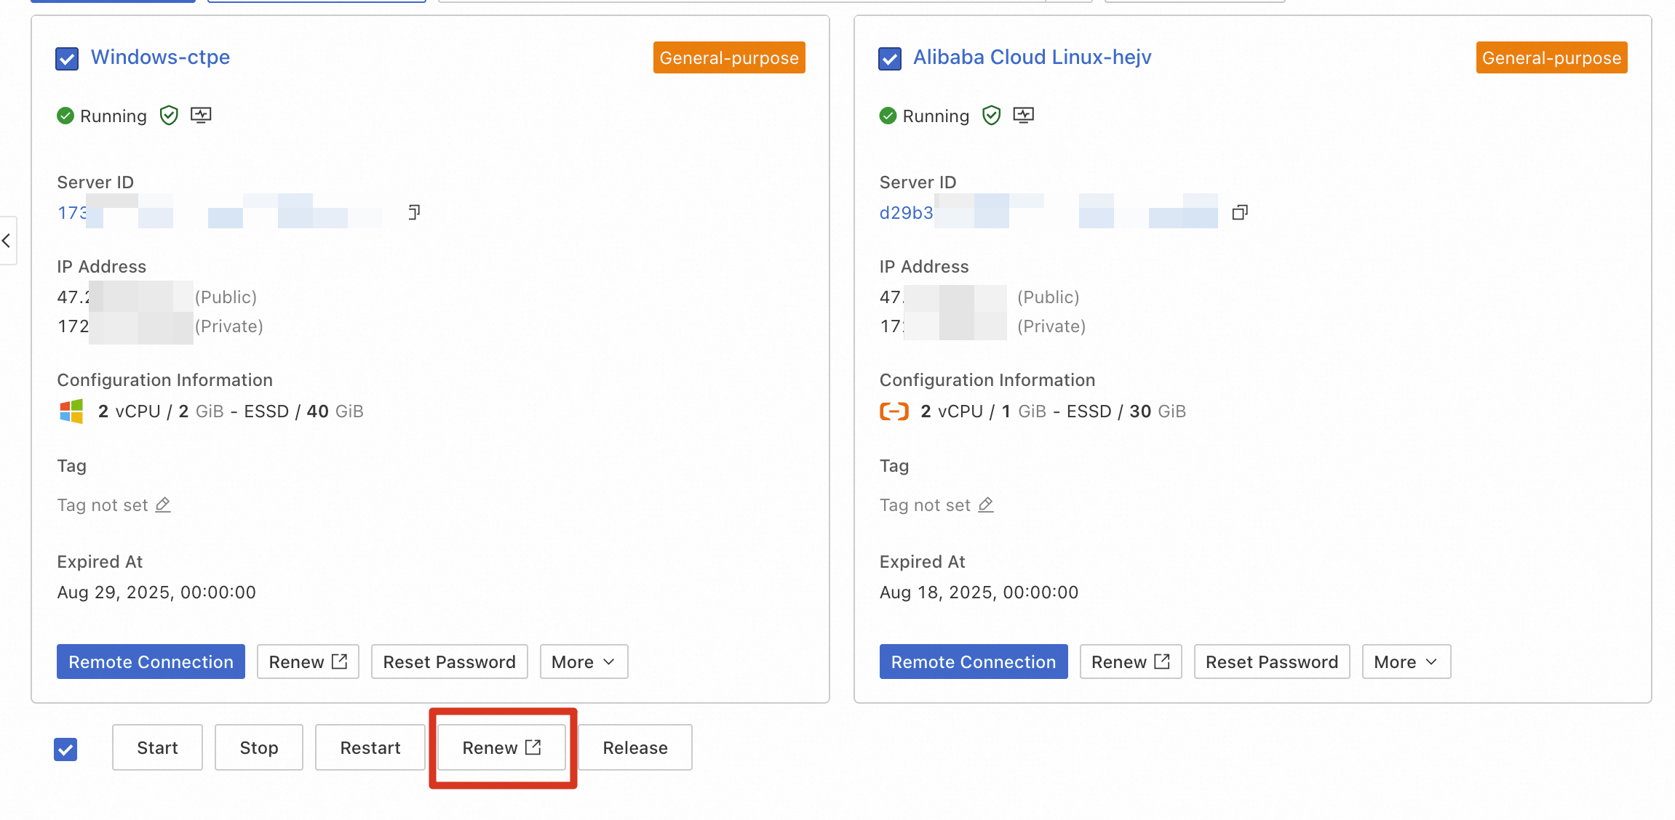The image size is (1675, 820).
Task: Uncheck the Alibaba Cloud Linux-hejv checkbox
Action: point(889,58)
